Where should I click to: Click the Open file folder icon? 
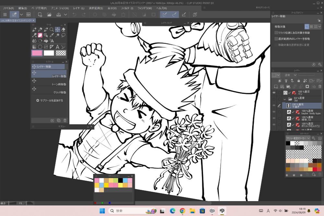pos(49,15)
